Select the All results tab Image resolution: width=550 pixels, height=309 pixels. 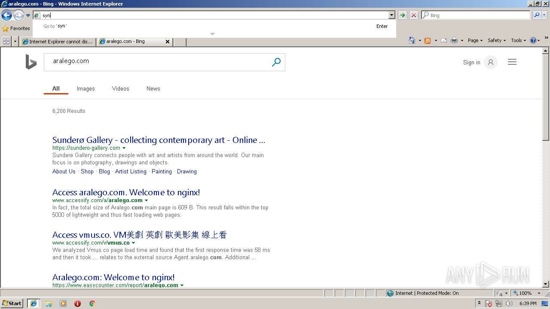pyautogui.click(x=56, y=88)
